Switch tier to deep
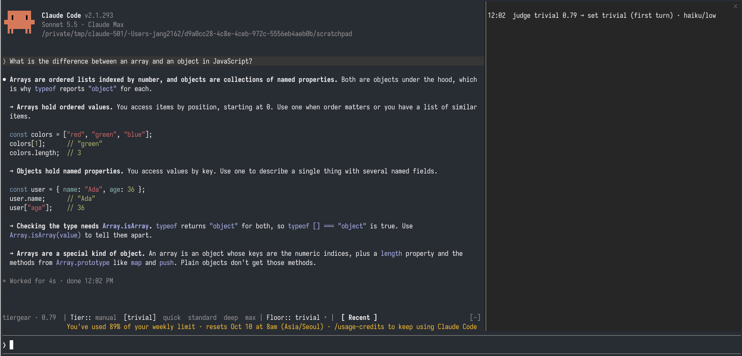The width and height of the screenshot is (742, 356). 230,317
